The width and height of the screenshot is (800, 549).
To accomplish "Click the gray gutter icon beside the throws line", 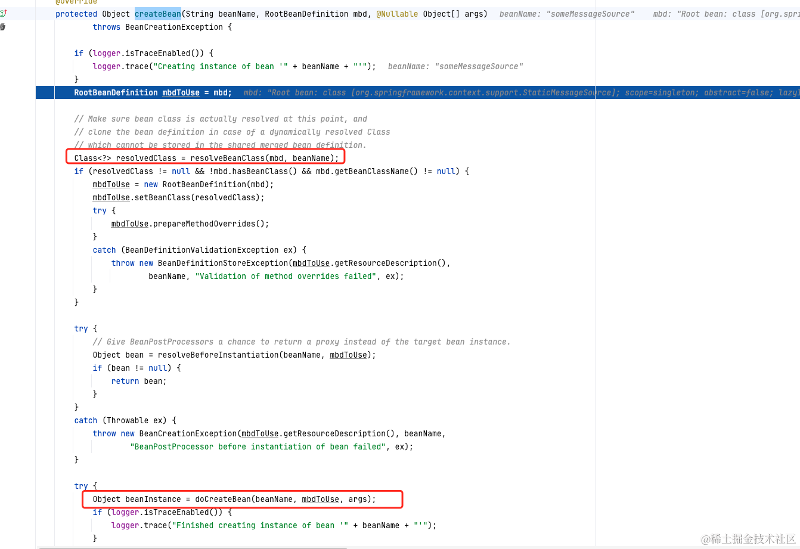I will click(x=2, y=27).
